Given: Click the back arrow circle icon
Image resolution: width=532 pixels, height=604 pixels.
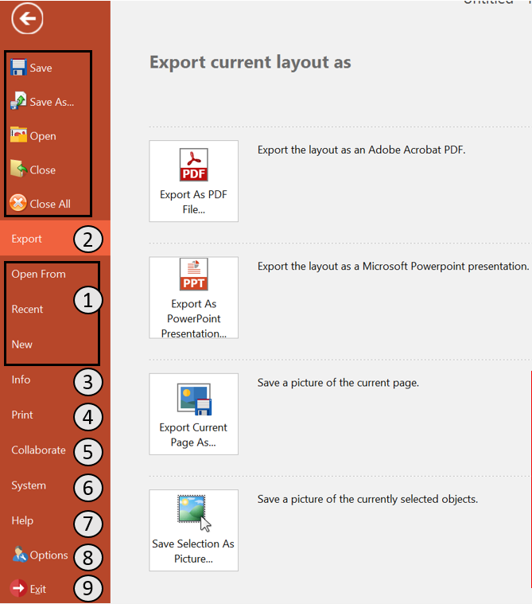Looking at the screenshot, I should [27, 19].
